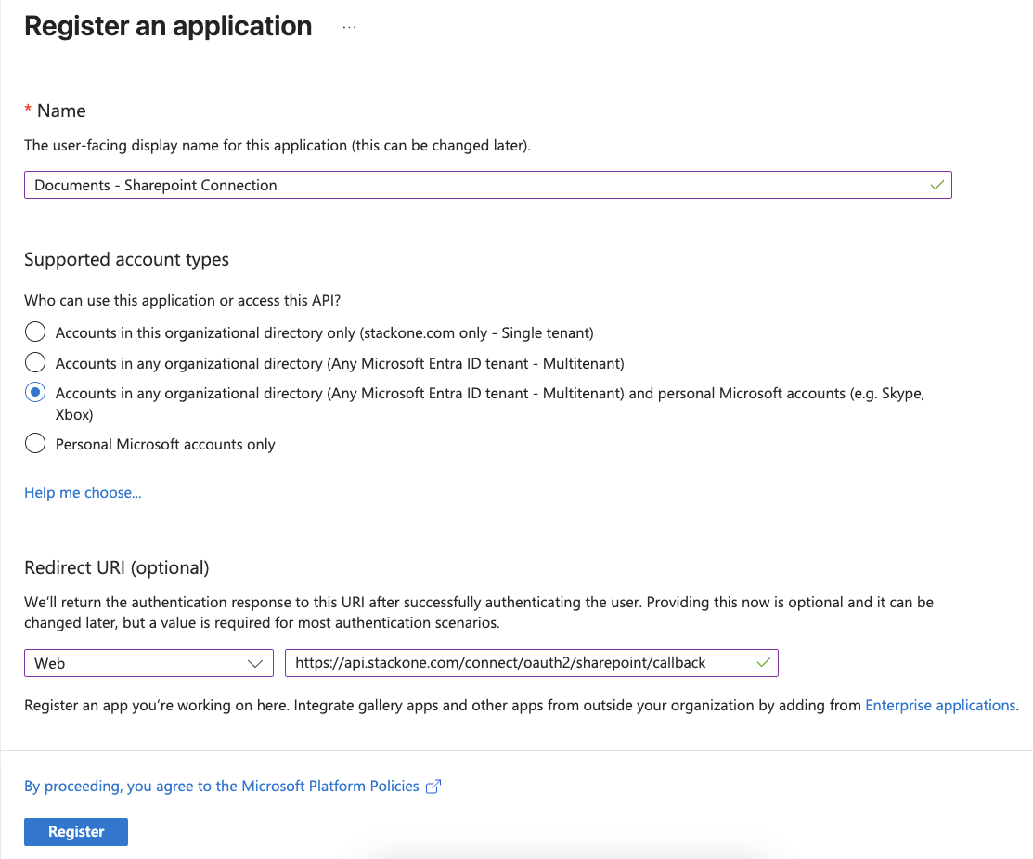
Task: Click the Name field label
Action: (x=61, y=111)
